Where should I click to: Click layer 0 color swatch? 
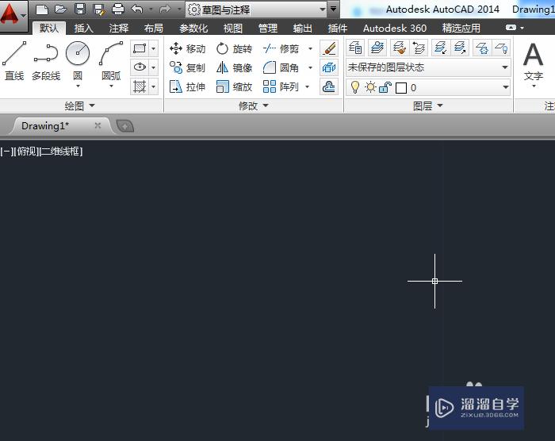[401, 88]
